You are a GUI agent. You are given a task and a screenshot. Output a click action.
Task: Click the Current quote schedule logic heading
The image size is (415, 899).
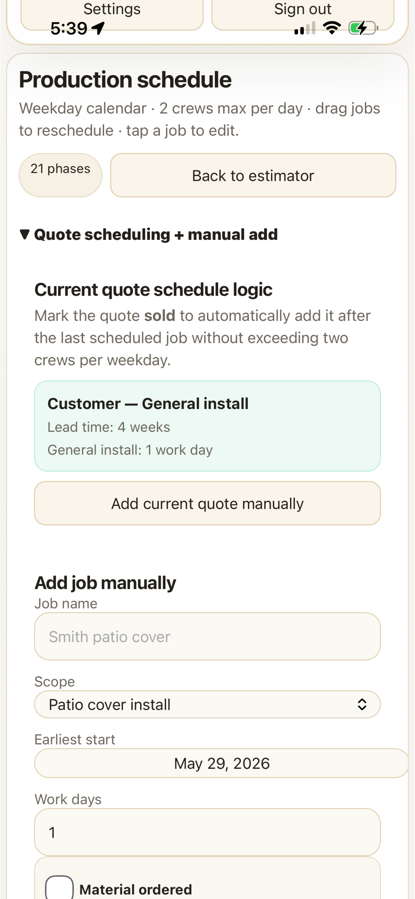pos(153,290)
